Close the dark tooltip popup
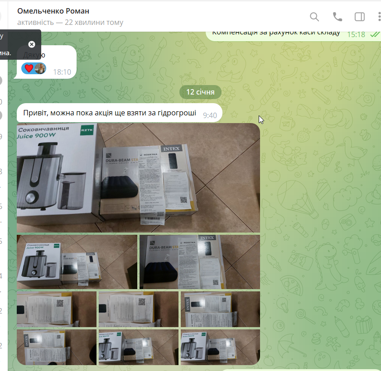Viewport: 381px width, 371px height. (x=32, y=44)
